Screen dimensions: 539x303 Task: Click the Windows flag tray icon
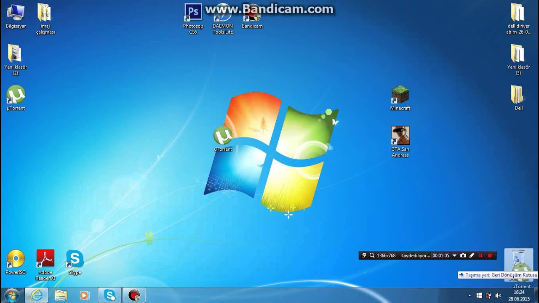[x=479, y=295]
